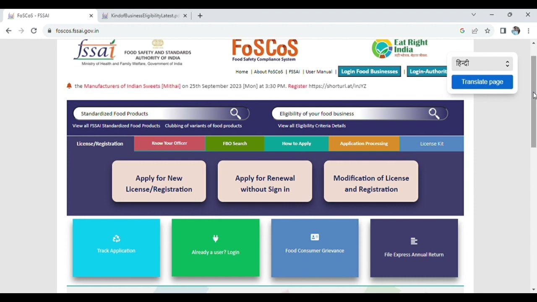Open a new tab with plus icon
This screenshot has height=302, width=537.
pos(200,16)
